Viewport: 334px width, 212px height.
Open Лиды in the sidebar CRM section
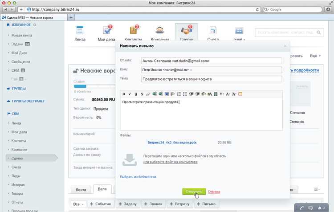pyautogui.click(x=16, y=176)
